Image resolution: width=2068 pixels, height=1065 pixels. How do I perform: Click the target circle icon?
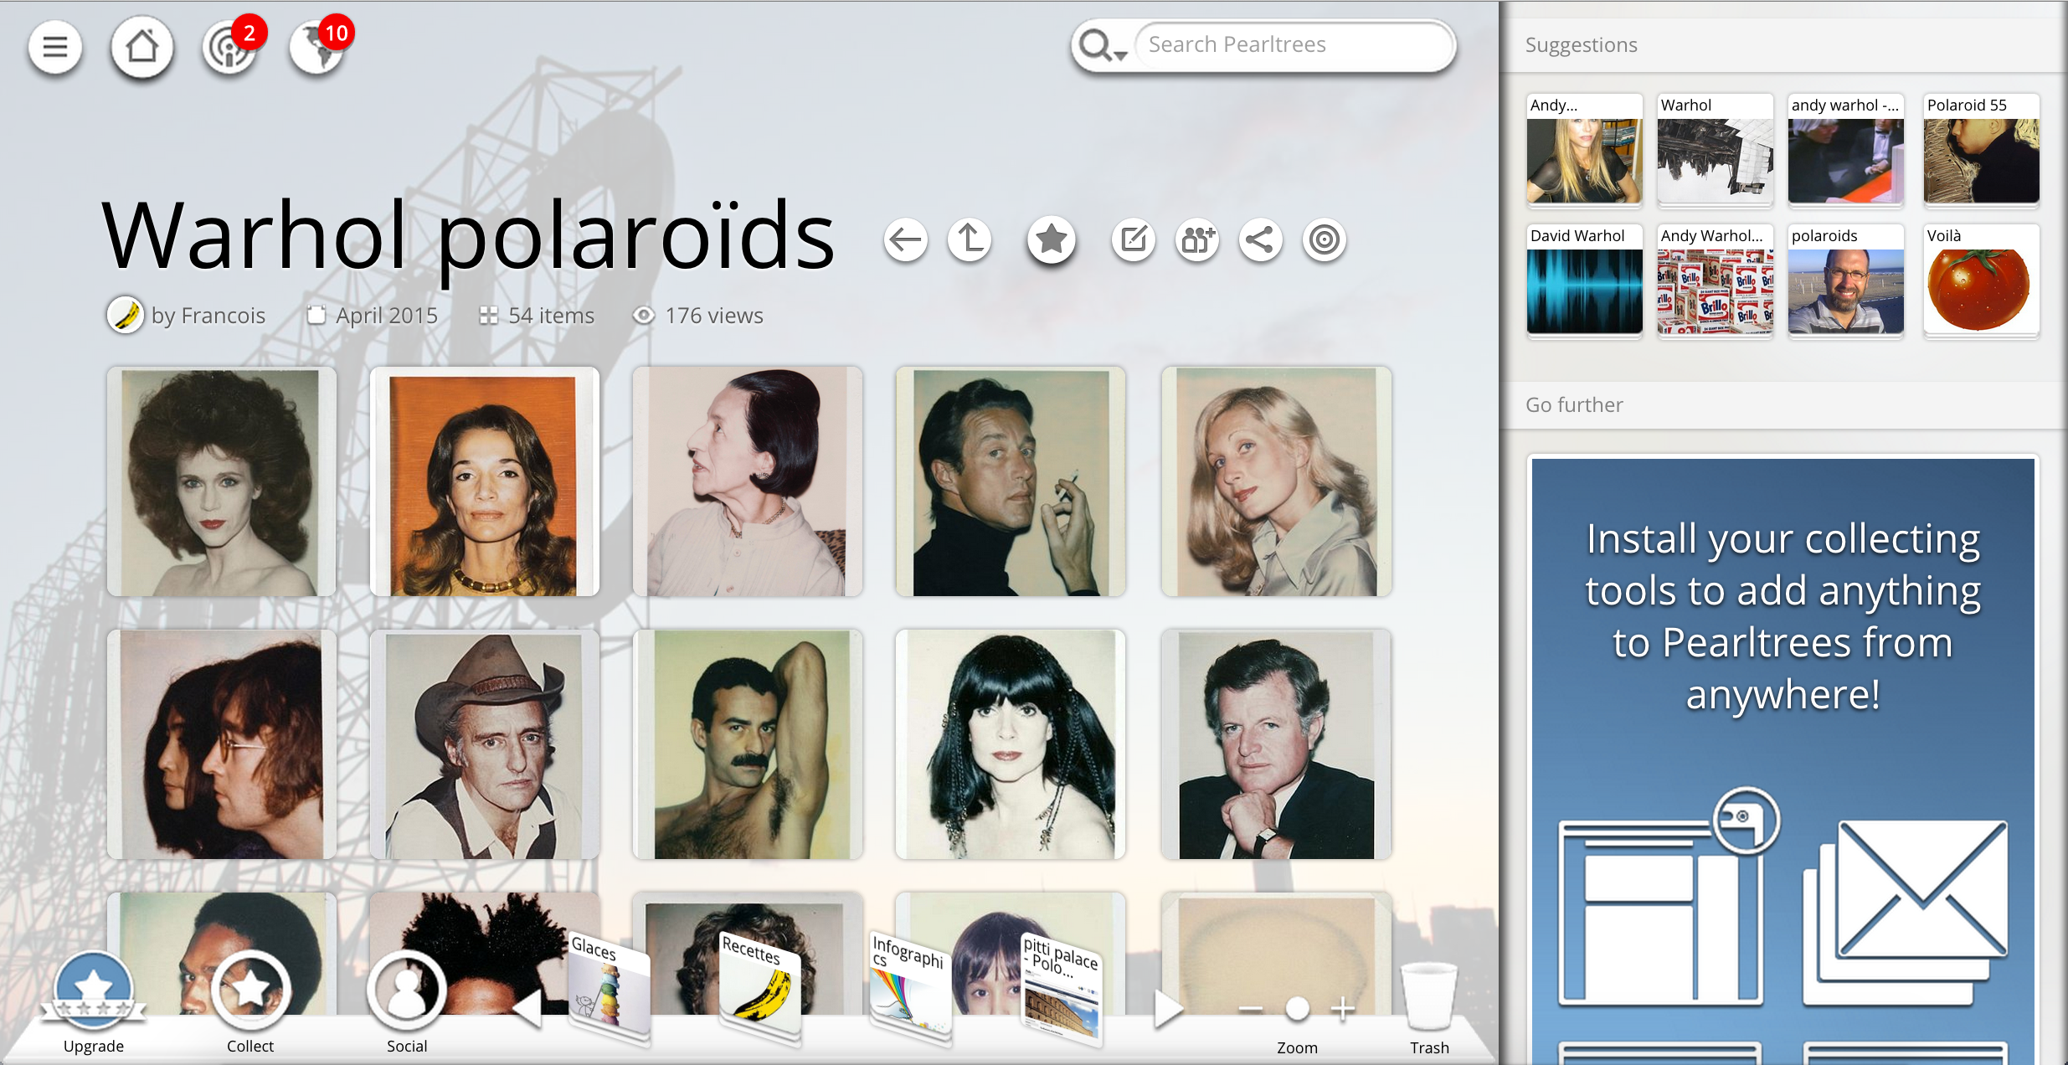tap(1325, 240)
